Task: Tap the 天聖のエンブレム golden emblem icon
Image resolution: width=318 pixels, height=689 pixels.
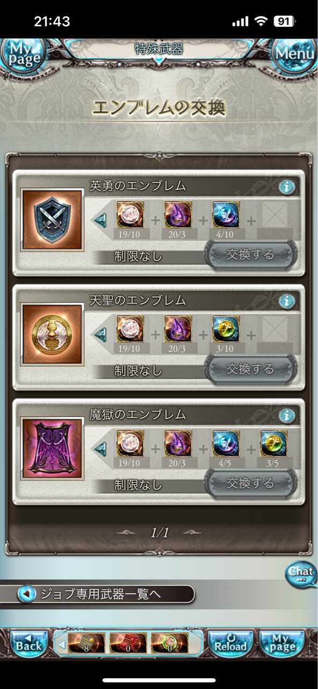Action: click(52, 334)
